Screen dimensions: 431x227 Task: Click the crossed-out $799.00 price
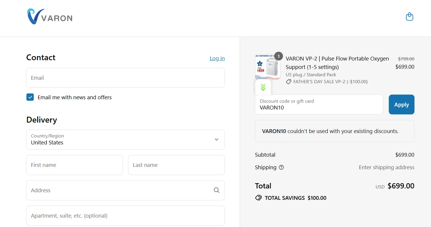[406, 59]
